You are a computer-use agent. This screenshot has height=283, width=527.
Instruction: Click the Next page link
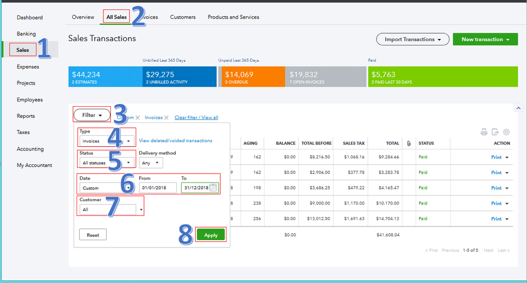coord(488,250)
